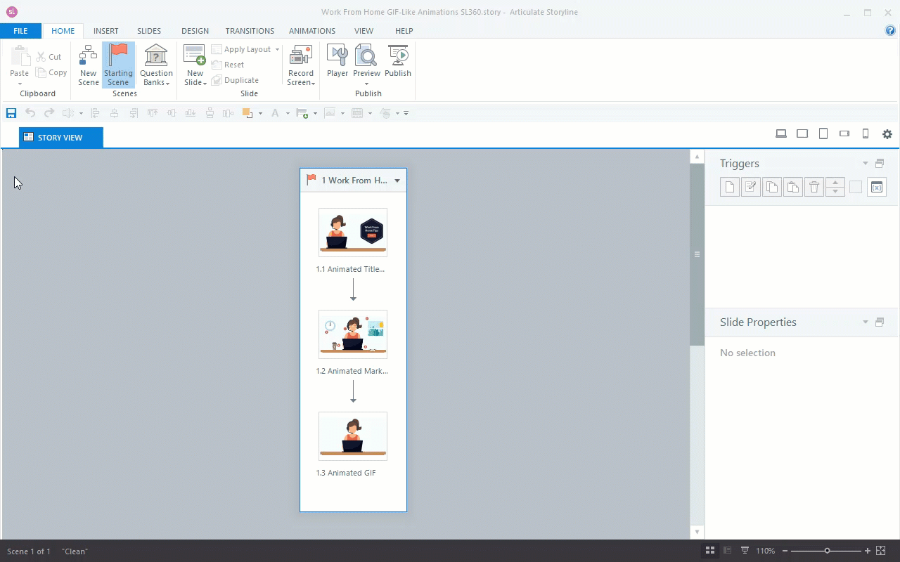Click the delete trigger trash icon
This screenshot has height=562, width=900.
pyautogui.click(x=814, y=187)
